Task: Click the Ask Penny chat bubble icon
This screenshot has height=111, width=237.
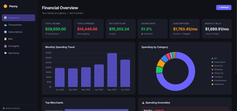Action: pyautogui.click(x=6, y=53)
